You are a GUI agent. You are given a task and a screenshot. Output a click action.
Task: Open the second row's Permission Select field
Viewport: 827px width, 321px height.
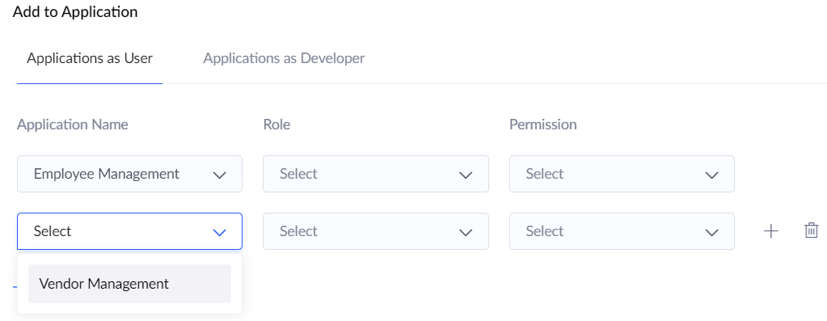coord(622,231)
